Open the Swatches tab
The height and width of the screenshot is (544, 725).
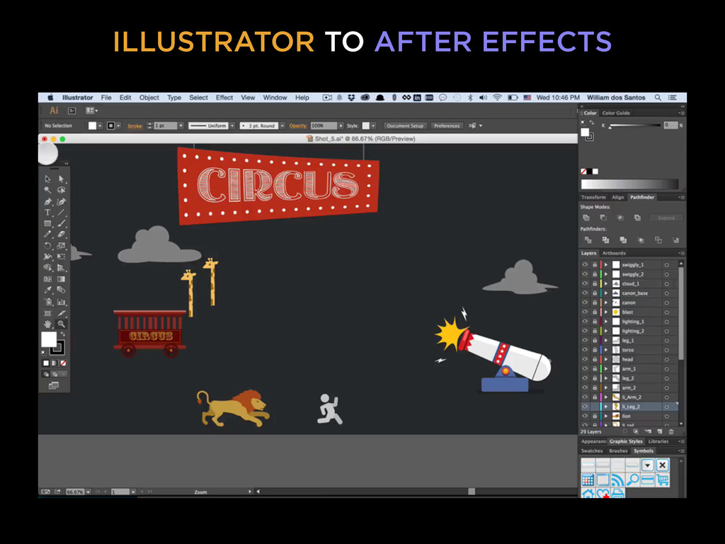(x=592, y=451)
